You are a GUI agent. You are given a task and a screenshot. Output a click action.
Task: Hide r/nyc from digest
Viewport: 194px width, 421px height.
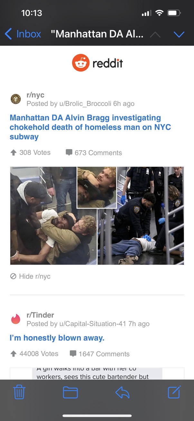30,276
